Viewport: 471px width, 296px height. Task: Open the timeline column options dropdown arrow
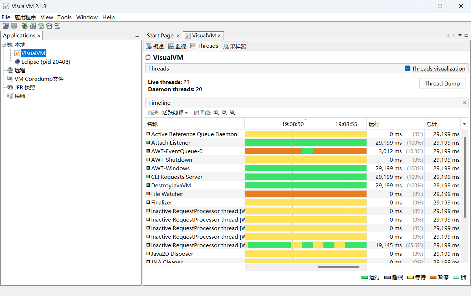coord(464,124)
